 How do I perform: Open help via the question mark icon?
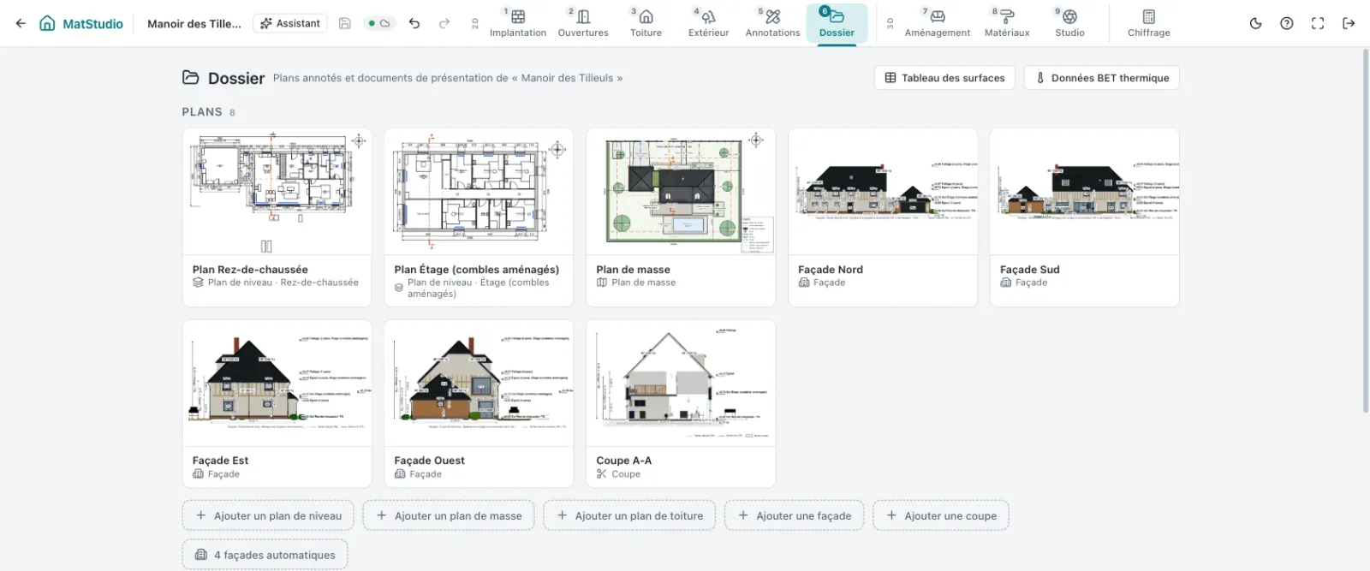(x=1286, y=23)
